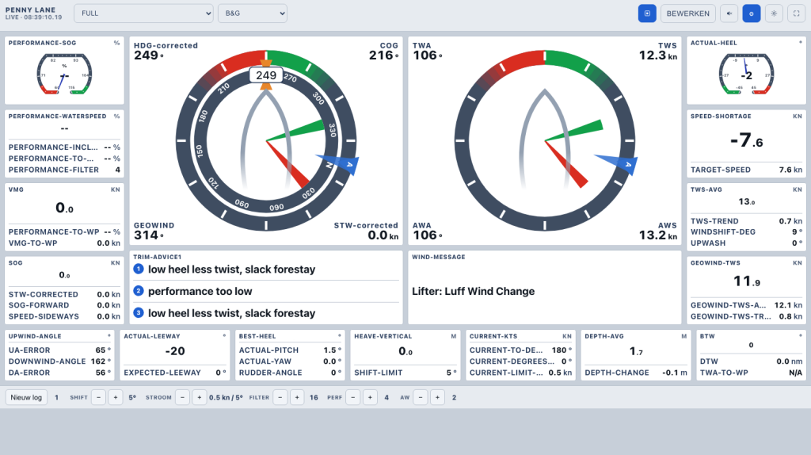The width and height of the screenshot is (811, 455).
Task: Decrease SHIFT with the minus button
Action: pos(99,398)
